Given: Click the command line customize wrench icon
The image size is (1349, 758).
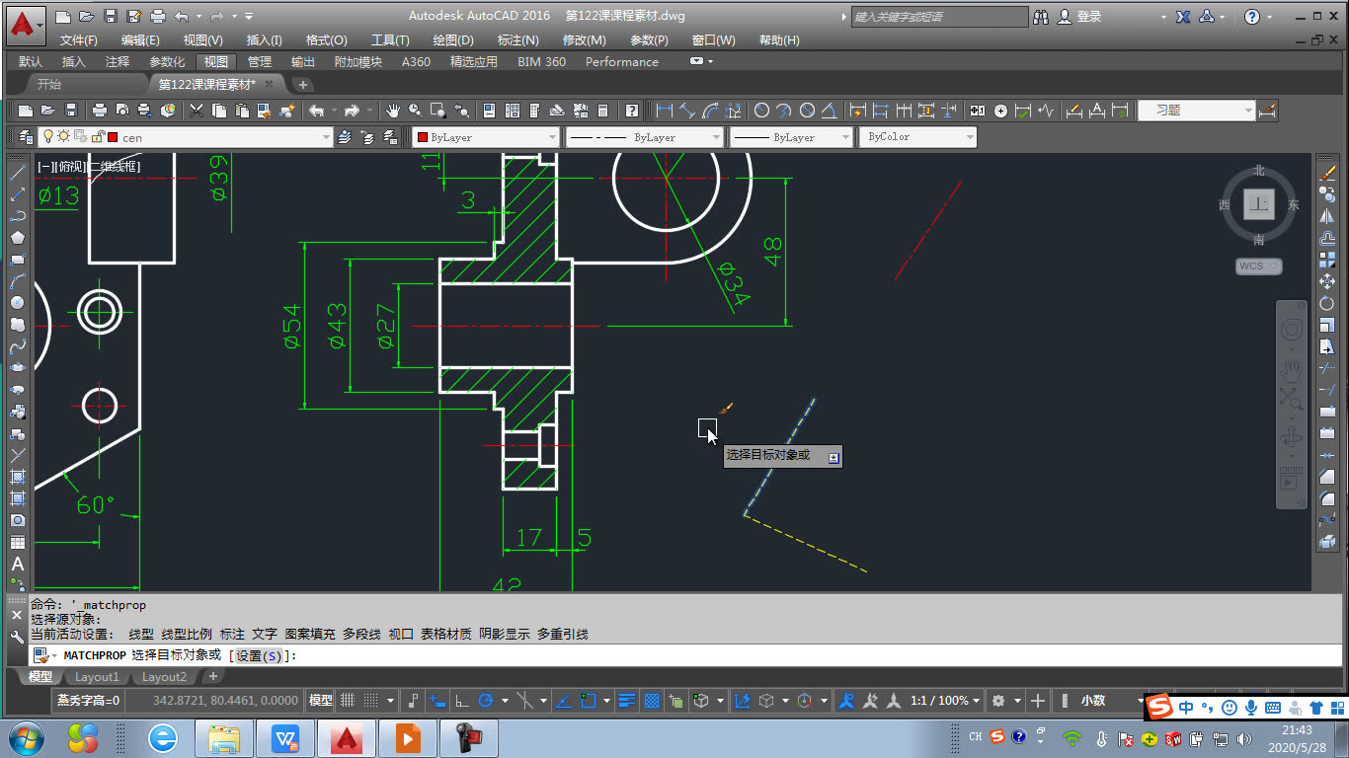Looking at the screenshot, I should click(17, 637).
